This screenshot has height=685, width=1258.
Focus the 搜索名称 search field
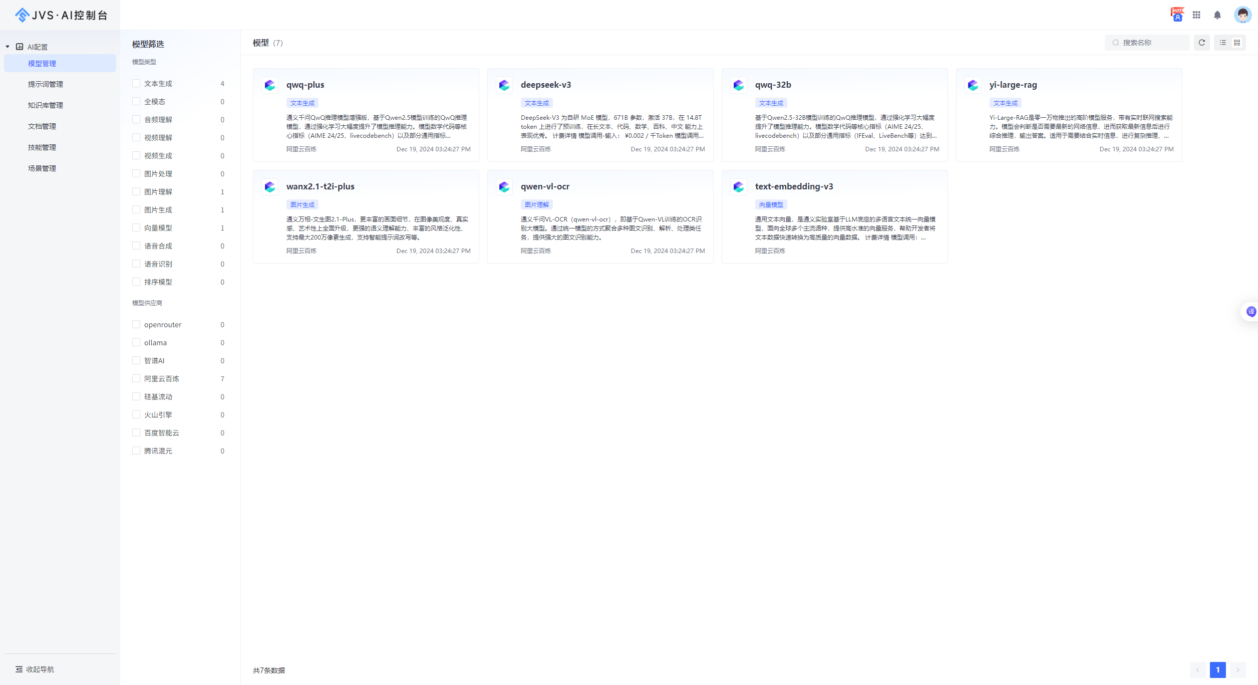point(1152,43)
